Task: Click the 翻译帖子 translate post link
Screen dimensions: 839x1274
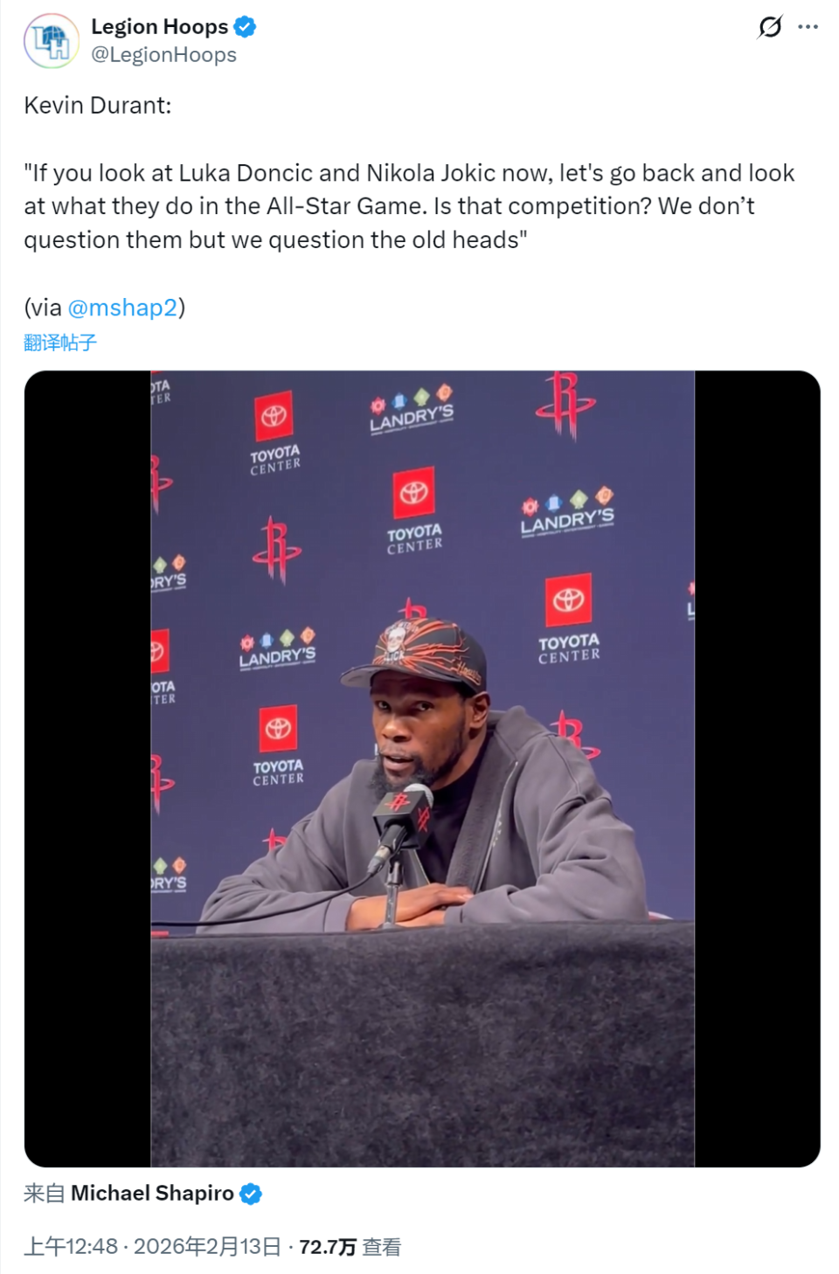Action: pos(60,343)
